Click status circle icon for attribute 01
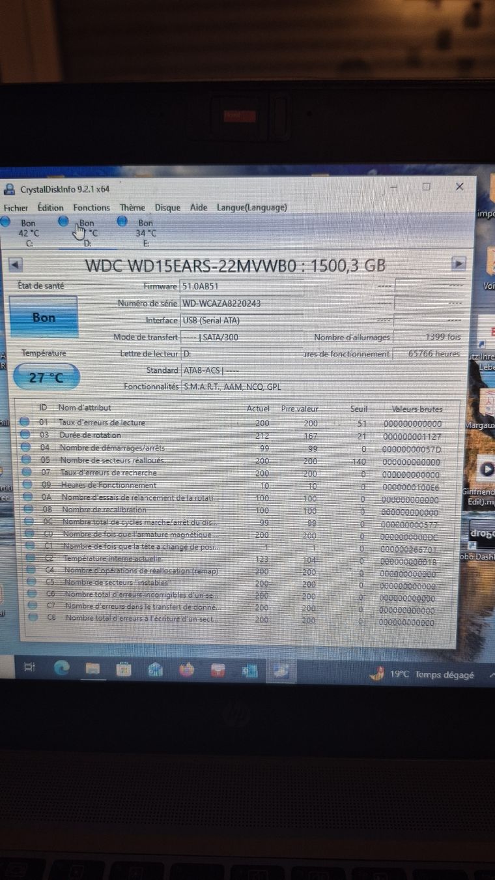 [25, 422]
